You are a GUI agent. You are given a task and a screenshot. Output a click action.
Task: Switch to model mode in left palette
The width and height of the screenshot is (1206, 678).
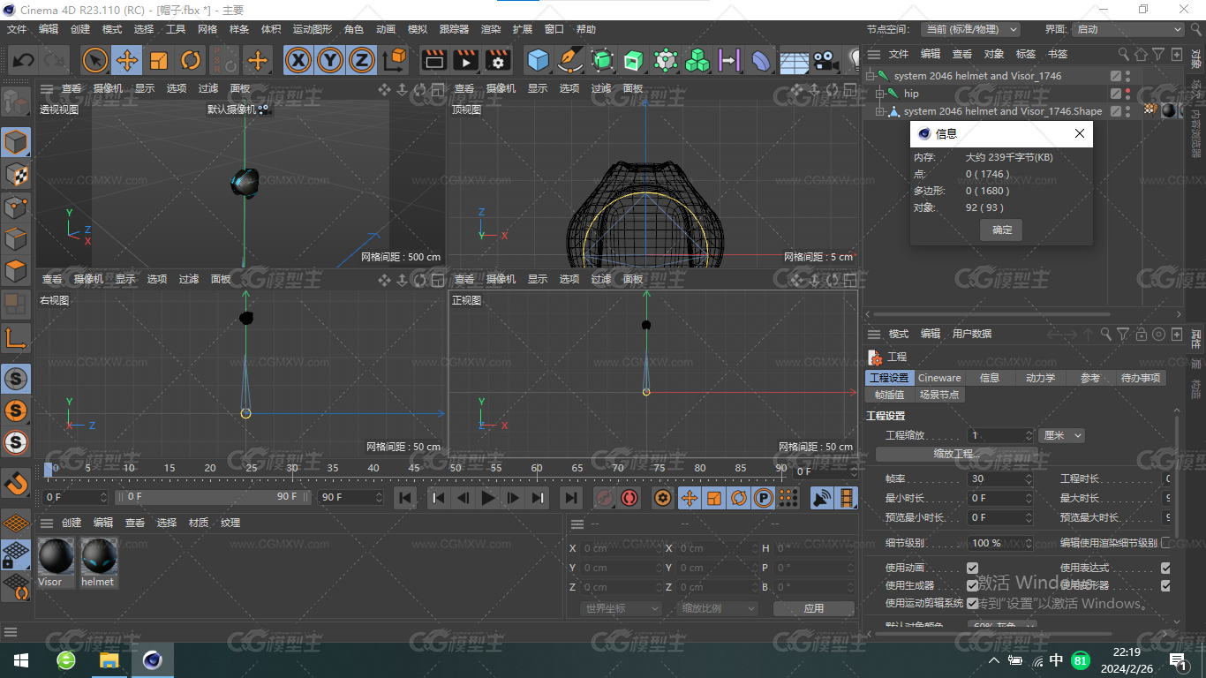click(16, 142)
